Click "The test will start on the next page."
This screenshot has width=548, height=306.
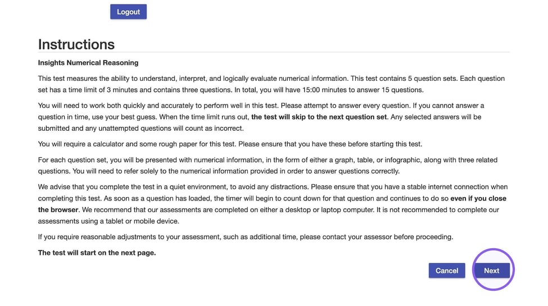tap(97, 253)
